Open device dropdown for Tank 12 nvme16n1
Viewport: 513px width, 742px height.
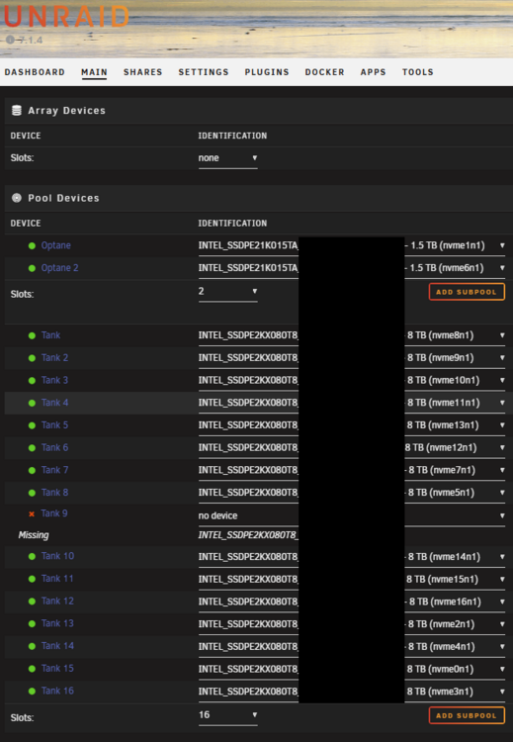click(x=352, y=602)
